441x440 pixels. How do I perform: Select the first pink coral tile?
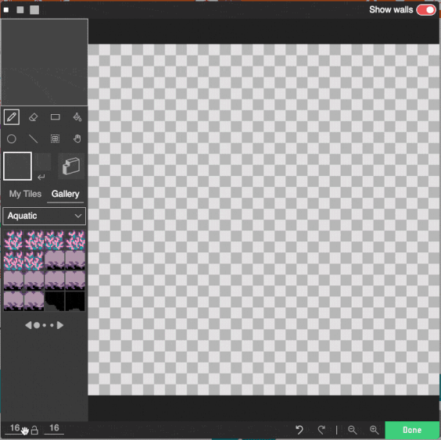13,240
